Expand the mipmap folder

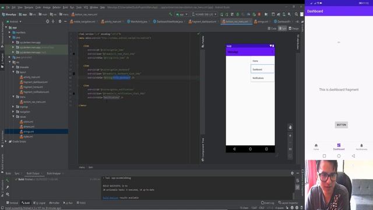click(x=13, y=107)
